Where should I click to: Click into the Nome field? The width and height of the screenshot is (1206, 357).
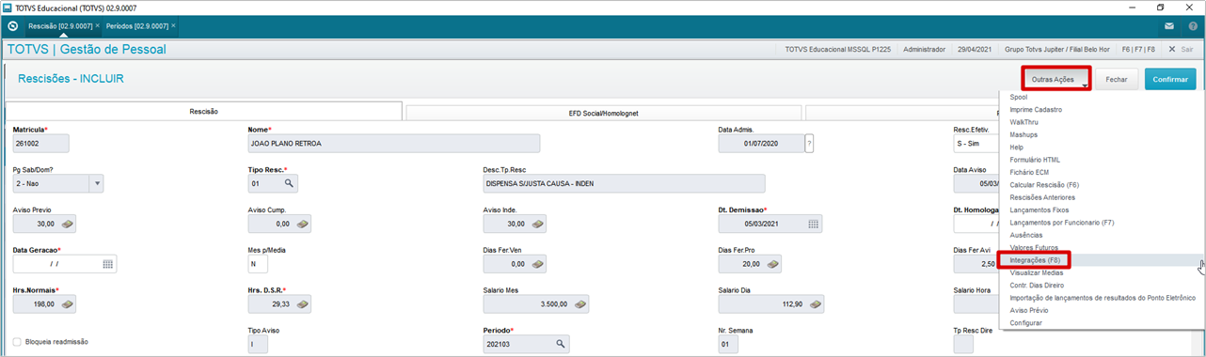(x=393, y=144)
